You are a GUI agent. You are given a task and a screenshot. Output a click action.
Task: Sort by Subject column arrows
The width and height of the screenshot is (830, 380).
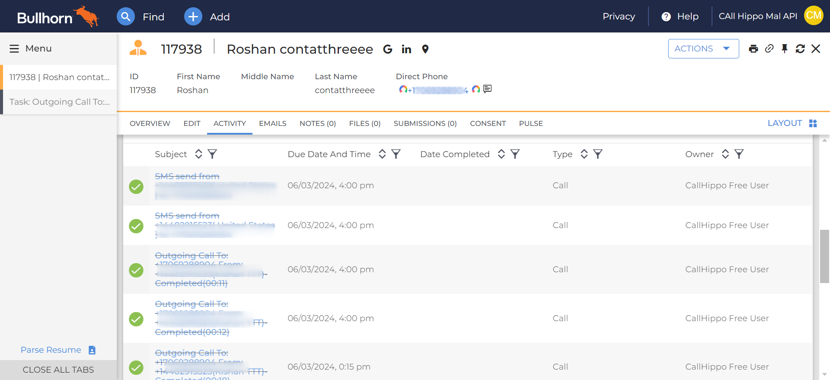pyautogui.click(x=198, y=154)
